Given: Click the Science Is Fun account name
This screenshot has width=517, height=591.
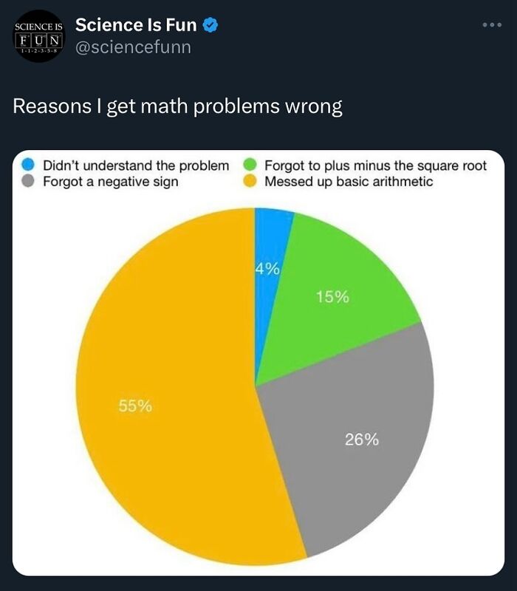Looking at the screenshot, I should click(x=136, y=25).
